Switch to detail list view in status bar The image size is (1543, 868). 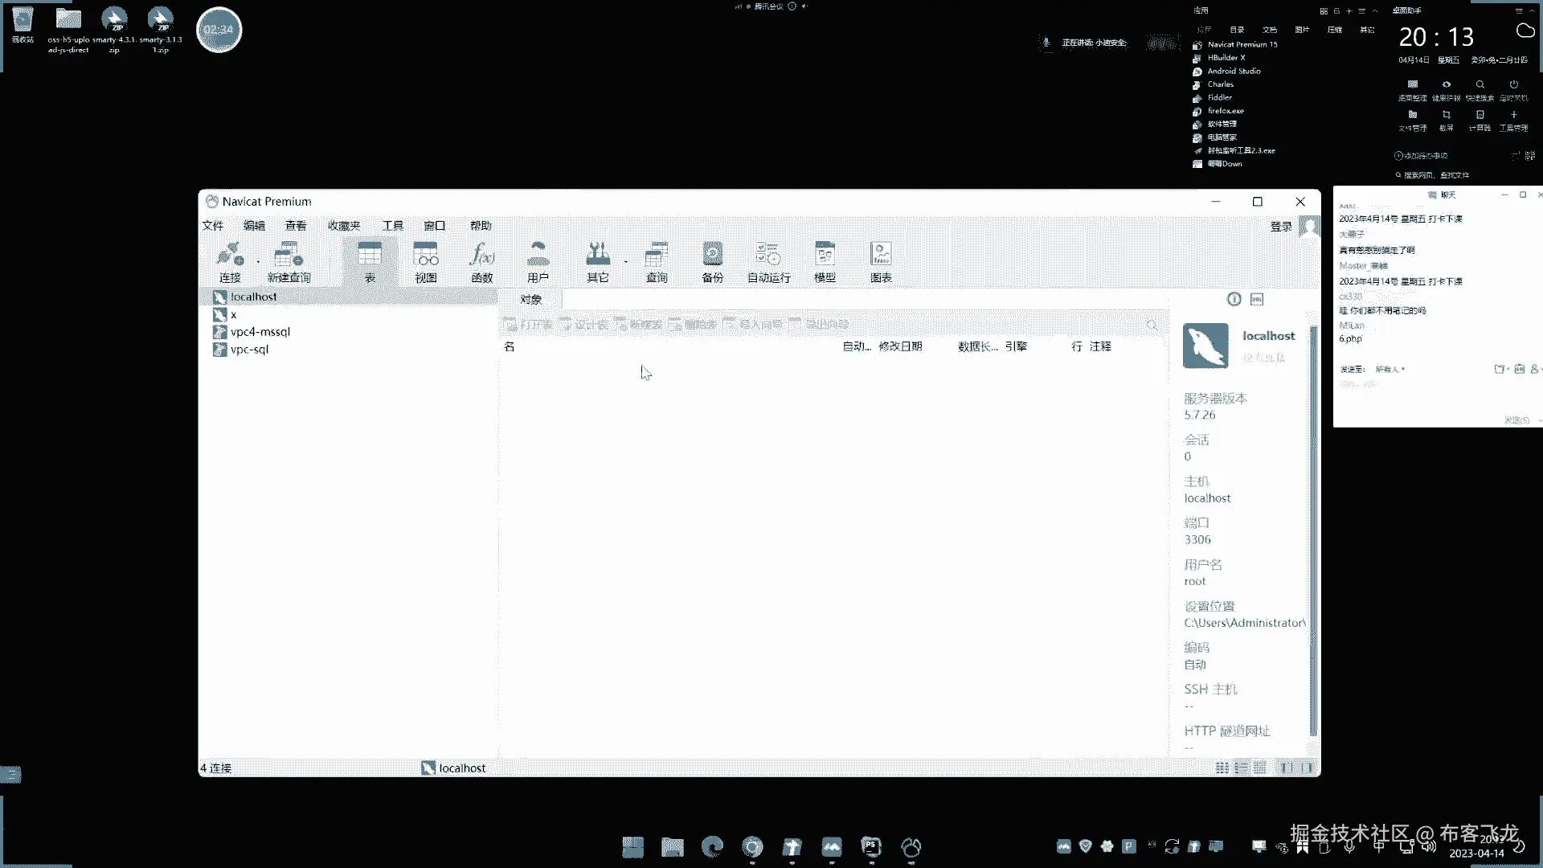click(1241, 768)
